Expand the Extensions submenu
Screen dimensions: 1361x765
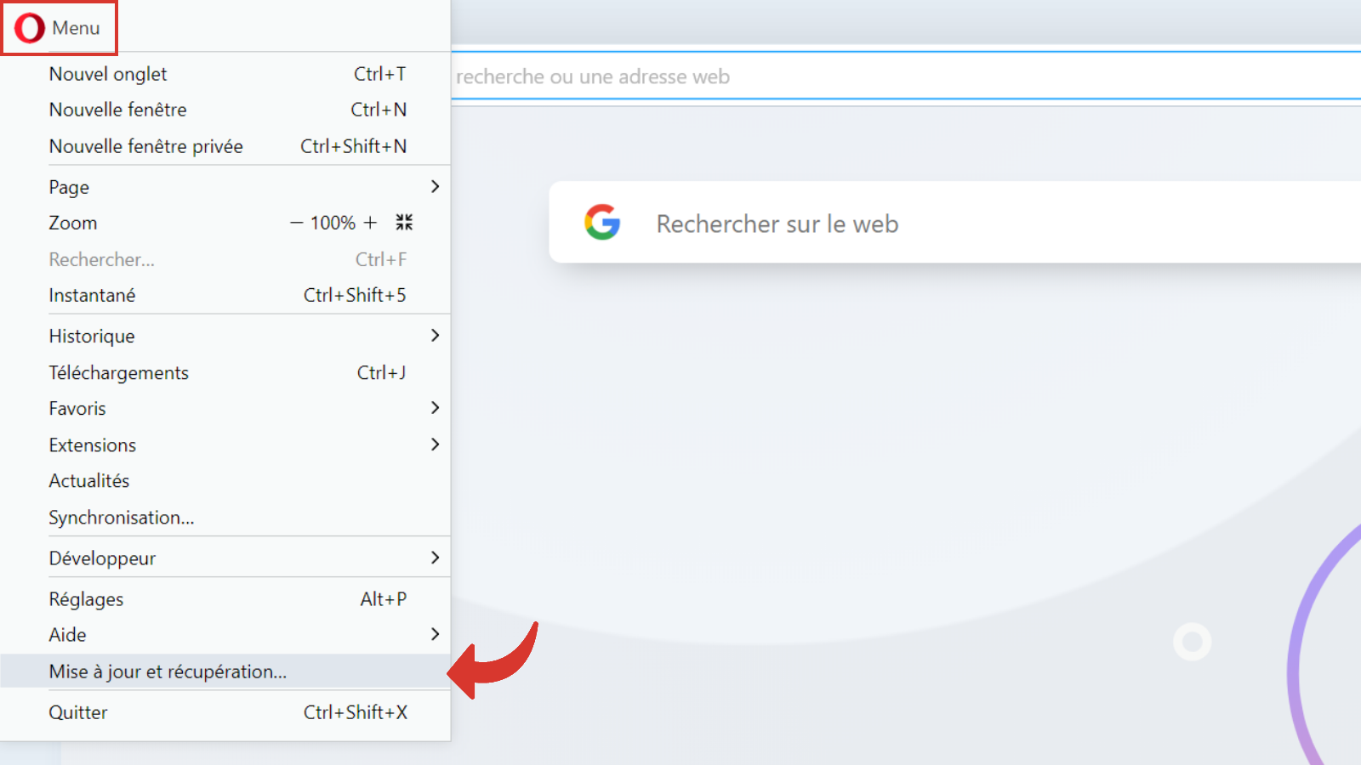(435, 445)
